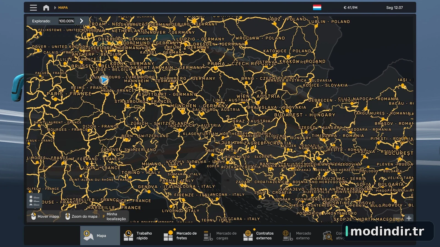The height and width of the screenshot is (247, 440).
Task: Click the SKOPJE - NORTH MACEDONIA label
Action: [369, 219]
